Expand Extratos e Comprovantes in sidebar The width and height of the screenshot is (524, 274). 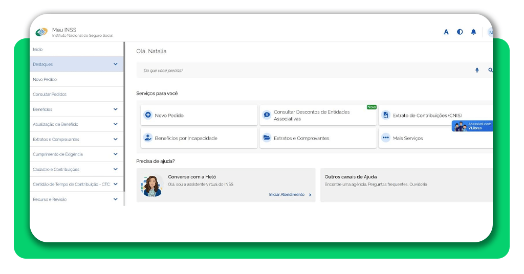(x=116, y=140)
